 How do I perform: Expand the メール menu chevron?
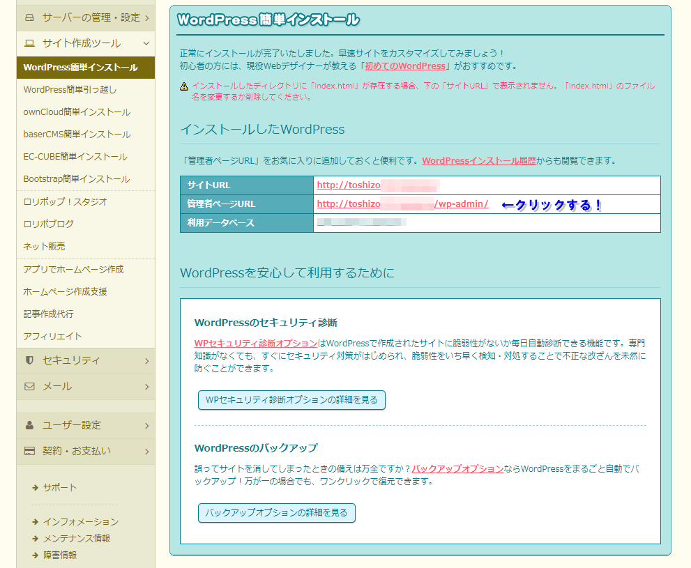tap(146, 386)
